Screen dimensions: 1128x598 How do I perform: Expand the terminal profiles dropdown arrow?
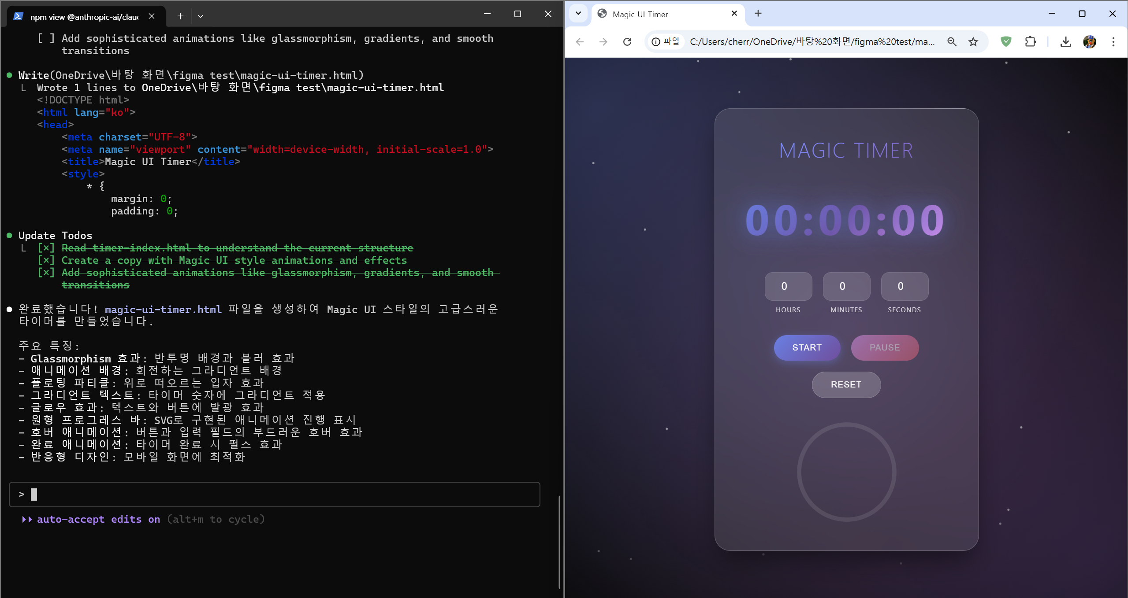[201, 16]
